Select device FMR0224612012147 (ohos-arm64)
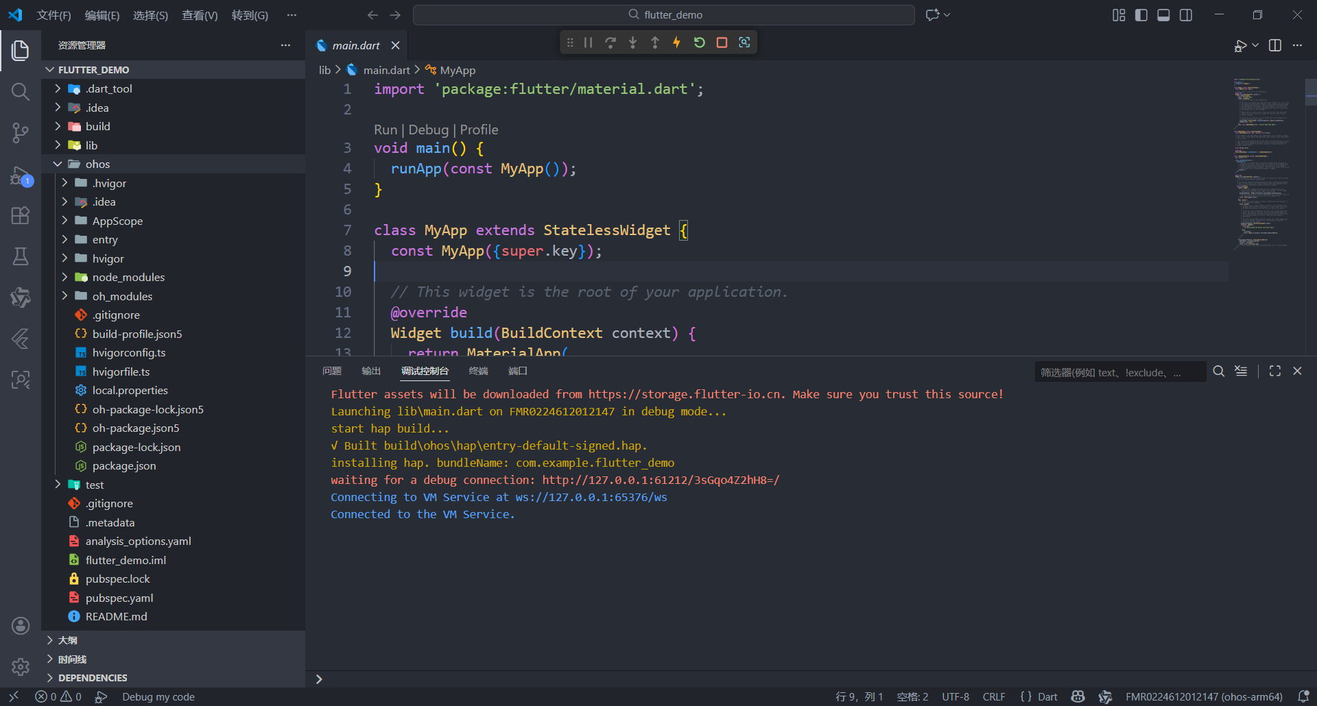 [1204, 696]
